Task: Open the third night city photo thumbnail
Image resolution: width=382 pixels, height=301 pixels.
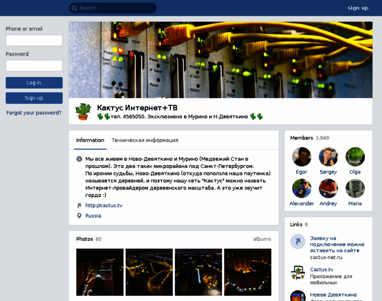Action: click(199, 272)
